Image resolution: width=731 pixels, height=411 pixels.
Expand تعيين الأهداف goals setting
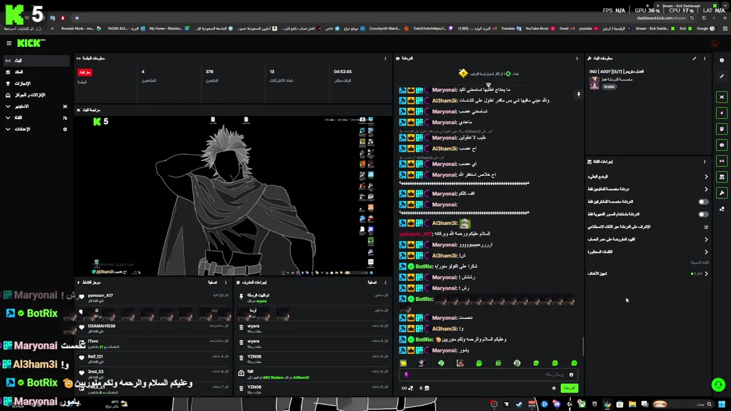tap(706, 273)
